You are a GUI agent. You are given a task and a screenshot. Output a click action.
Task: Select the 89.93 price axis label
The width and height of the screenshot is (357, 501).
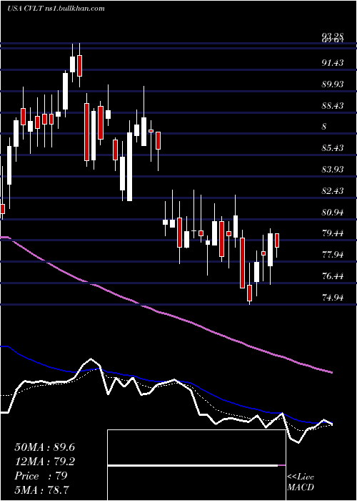[x=333, y=84]
